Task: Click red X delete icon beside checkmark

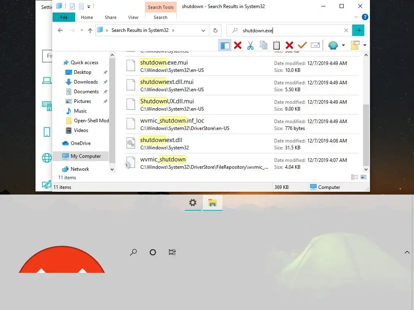Action: click(289, 45)
